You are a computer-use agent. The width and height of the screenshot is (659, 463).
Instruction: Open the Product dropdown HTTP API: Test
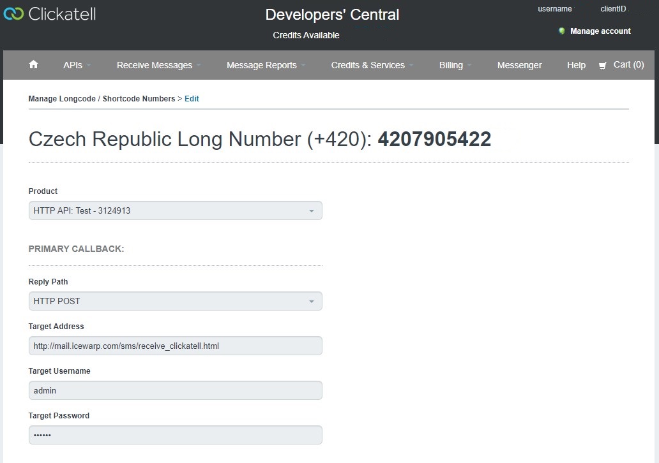[175, 210]
